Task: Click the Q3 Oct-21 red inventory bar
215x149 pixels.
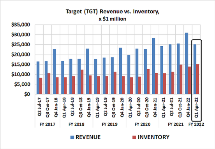Action: (181, 79)
